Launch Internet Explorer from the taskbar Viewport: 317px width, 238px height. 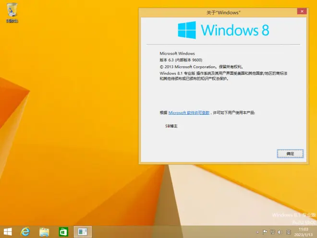25,232
